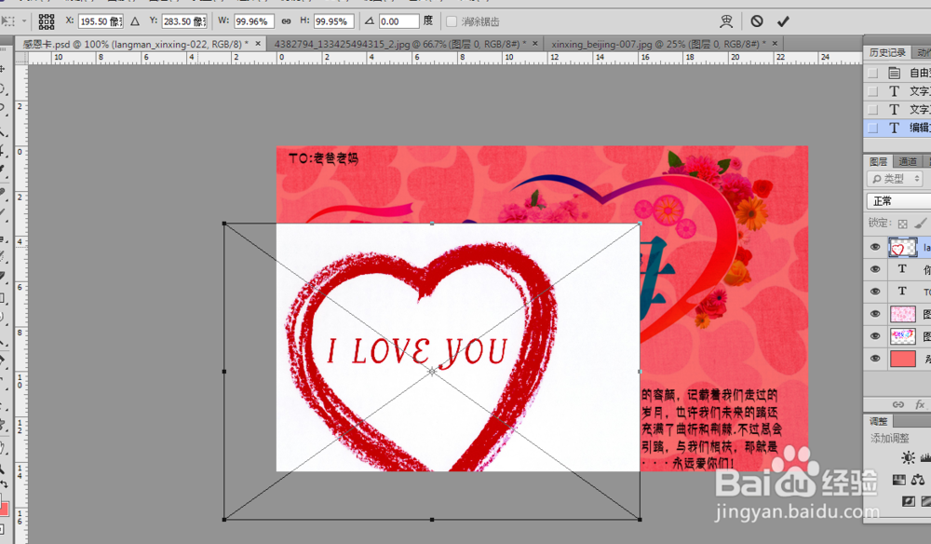Cancel the transform with the circle-slash icon

pyautogui.click(x=756, y=21)
